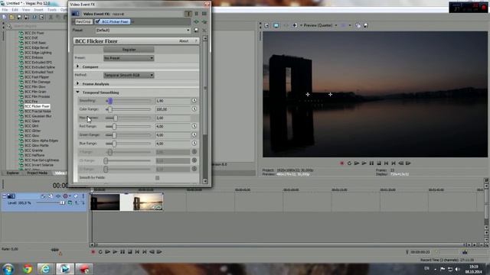Switch to the Project Media tab

tap(38, 173)
